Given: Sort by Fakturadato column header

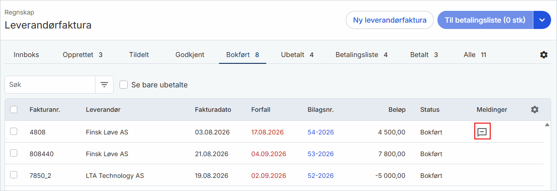Looking at the screenshot, I should (213, 110).
